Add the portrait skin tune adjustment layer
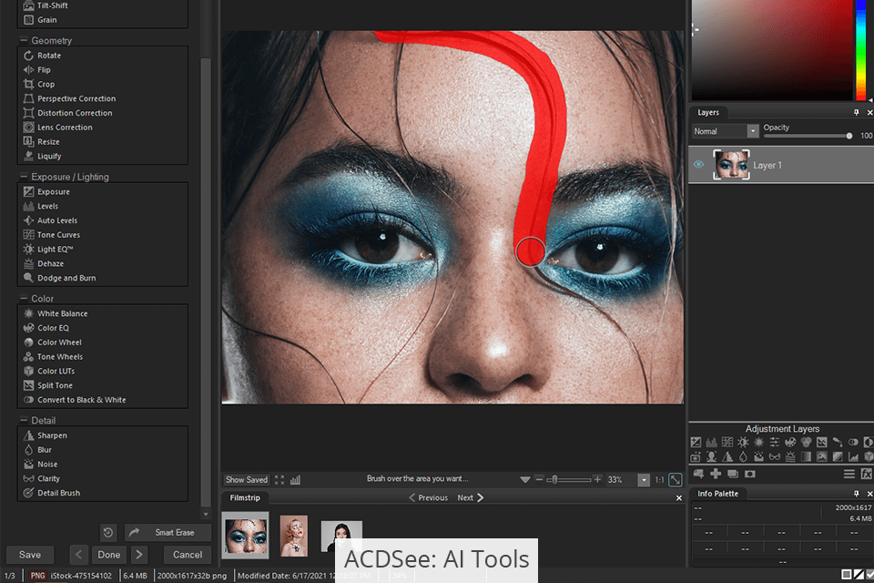 coord(711,457)
